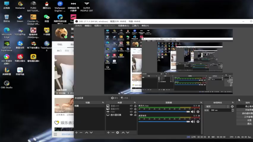Image resolution: width=253 pixels, height=142 pixels.
Task: Move the scene up in the scenes list
Action: click(x=87, y=133)
